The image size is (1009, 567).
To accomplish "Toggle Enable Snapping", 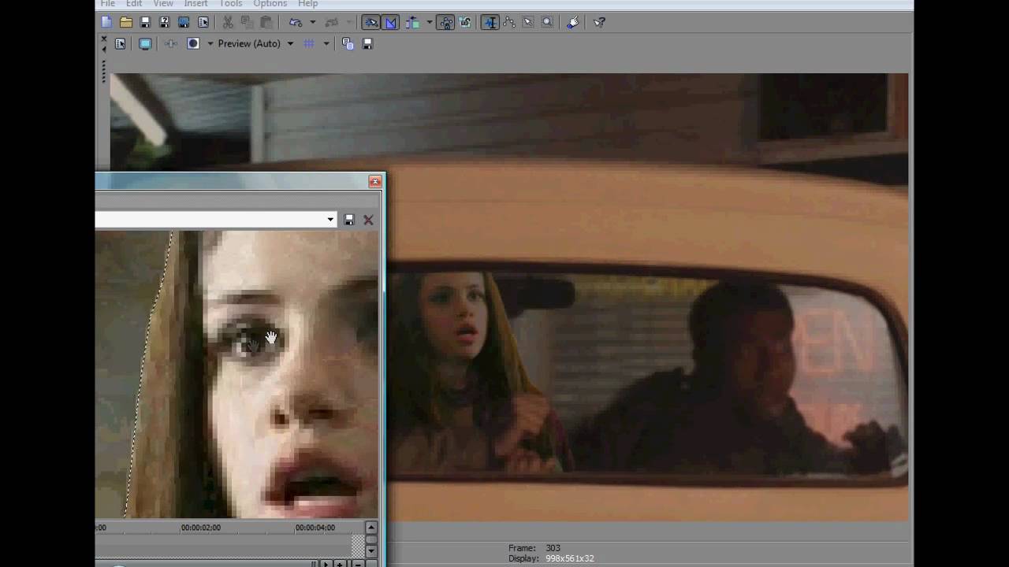I will point(371,22).
